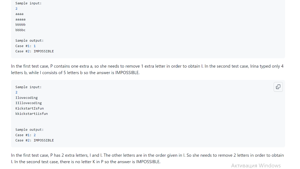Copy the Ilovecoding sample code block
The height and width of the screenshot is (169, 300).
click(x=278, y=87)
